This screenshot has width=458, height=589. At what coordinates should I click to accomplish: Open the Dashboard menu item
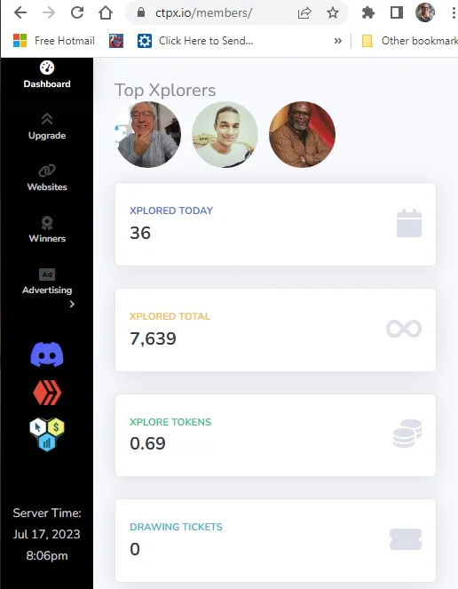(x=47, y=75)
